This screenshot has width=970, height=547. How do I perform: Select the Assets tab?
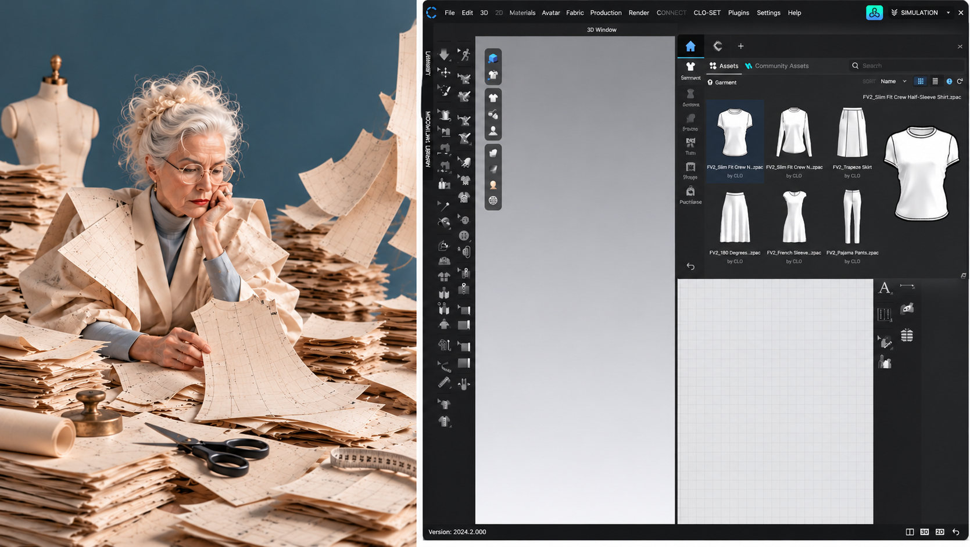(724, 66)
